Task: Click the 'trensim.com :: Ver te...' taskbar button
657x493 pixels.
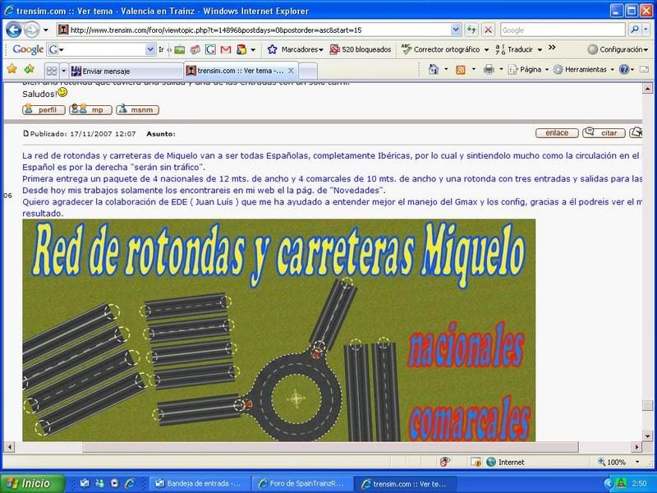Action: coord(405,484)
